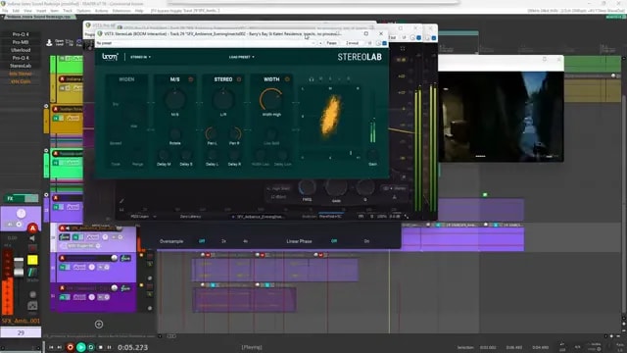Click the stop button in transport
Viewport: 627px width, 353px height.
point(100,347)
